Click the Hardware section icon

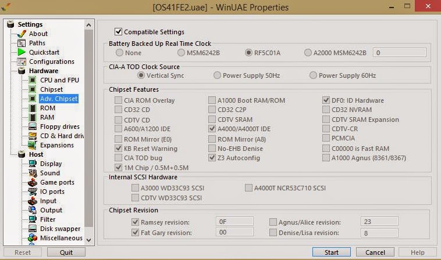pos(22,71)
